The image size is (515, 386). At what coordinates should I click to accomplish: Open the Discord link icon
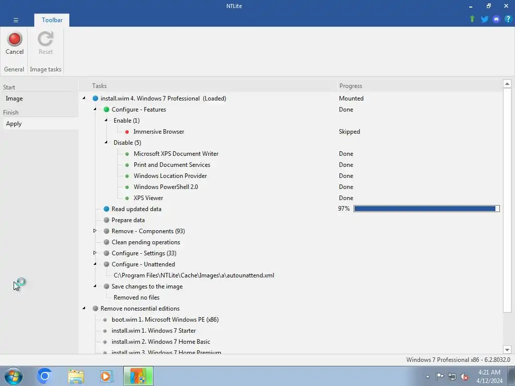point(496,19)
